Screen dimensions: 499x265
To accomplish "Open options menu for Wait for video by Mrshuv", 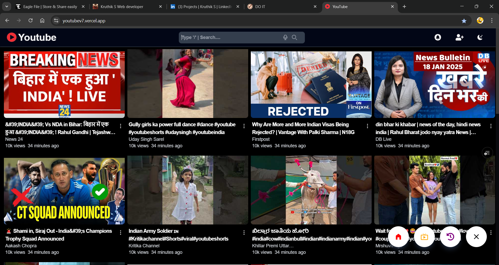I will (491, 233).
